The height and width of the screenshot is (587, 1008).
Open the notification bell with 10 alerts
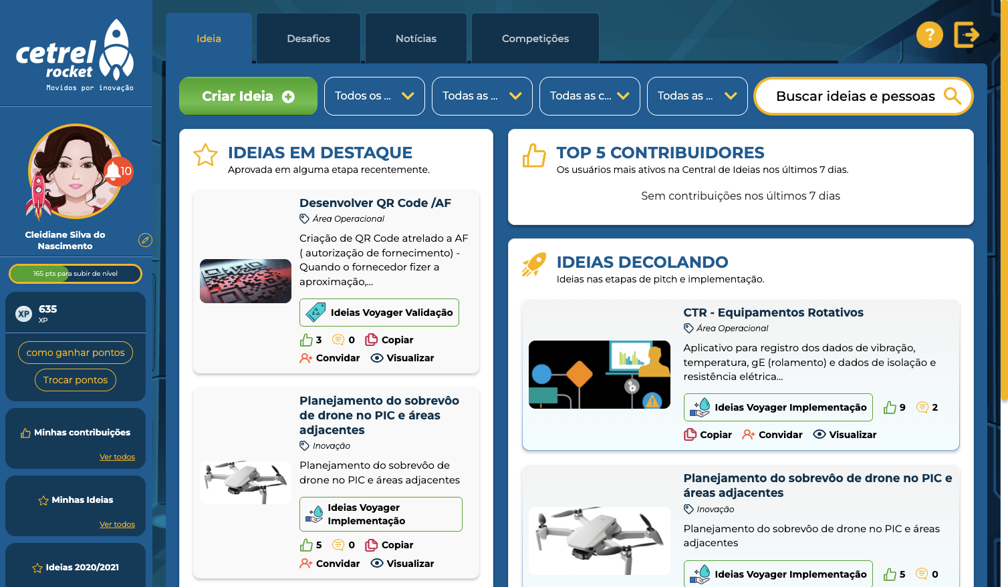(x=119, y=172)
